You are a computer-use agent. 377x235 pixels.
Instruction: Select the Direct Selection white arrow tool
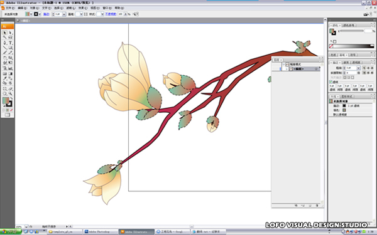(x=10, y=33)
